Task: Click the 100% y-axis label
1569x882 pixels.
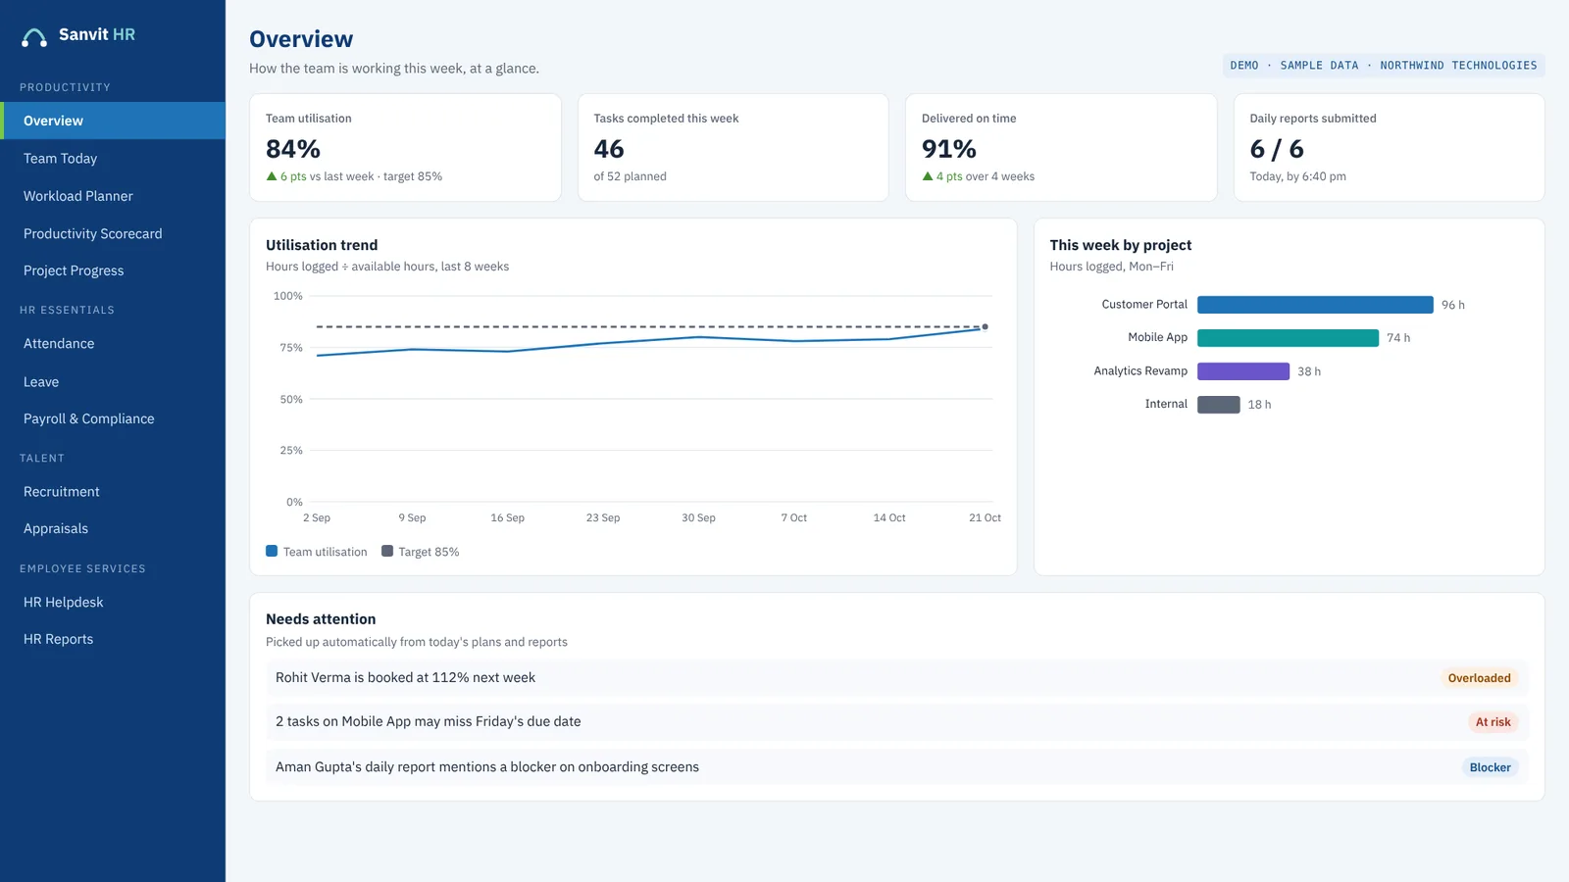Action: click(288, 296)
